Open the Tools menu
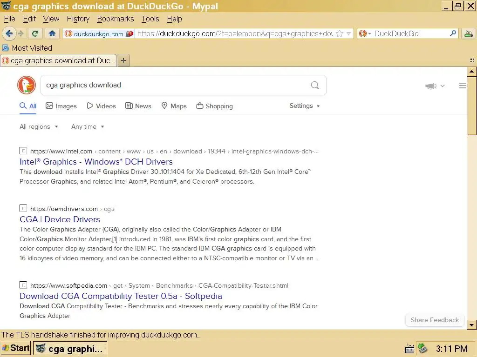Viewport: 477px width, 357px height. click(150, 19)
